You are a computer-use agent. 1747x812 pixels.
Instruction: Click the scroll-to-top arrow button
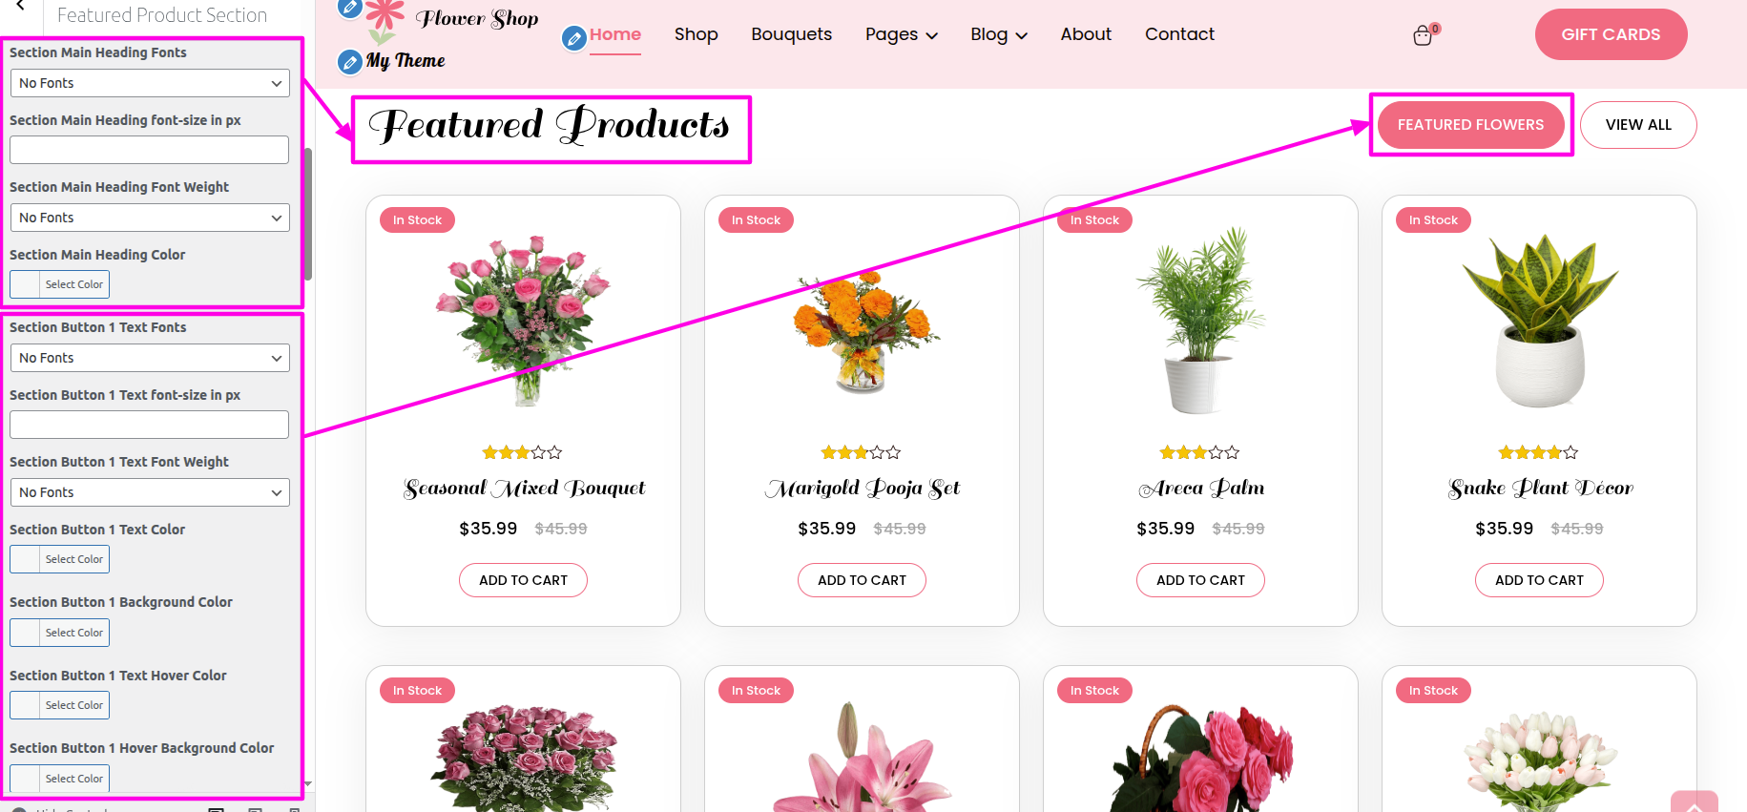(x=1695, y=803)
